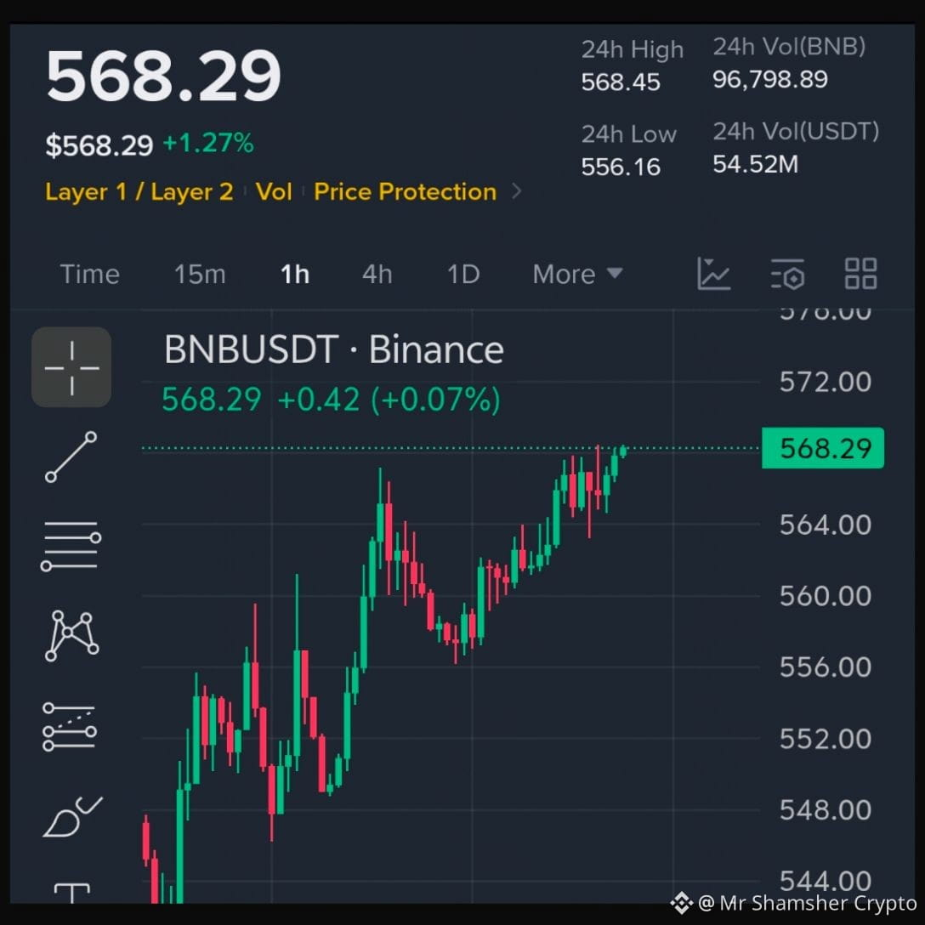
Task: Switch to the 1D interval
Action: point(463,275)
